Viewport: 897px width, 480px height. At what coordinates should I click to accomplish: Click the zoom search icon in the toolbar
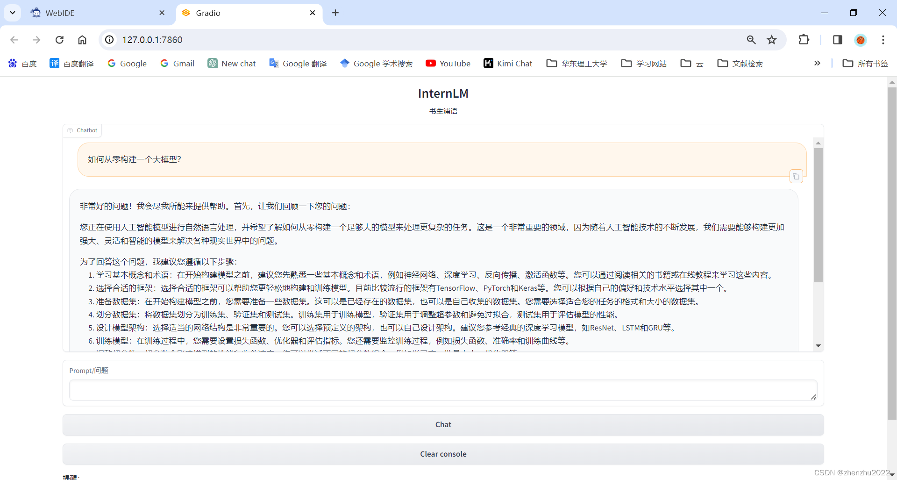751,40
